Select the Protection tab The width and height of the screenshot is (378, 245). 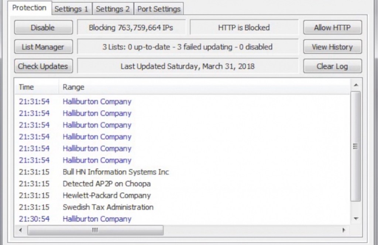29,8
